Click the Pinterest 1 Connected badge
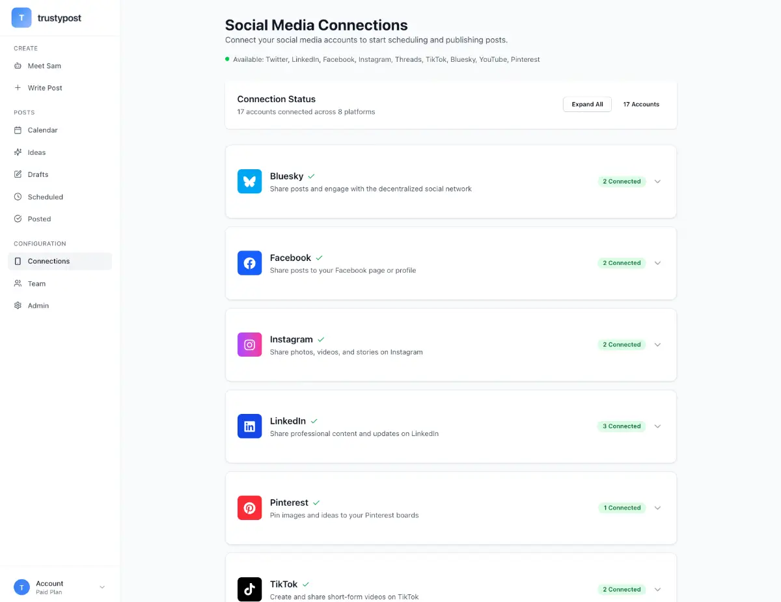This screenshot has width=781, height=602. (x=622, y=508)
